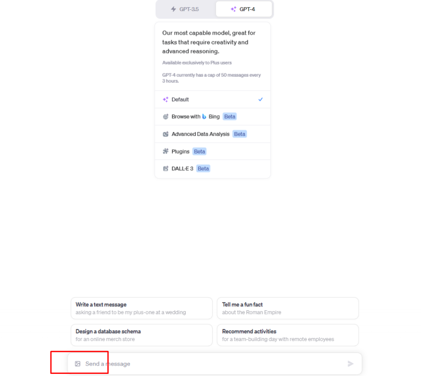Click the DALL-E 3 image icon
The height and width of the screenshot is (376, 421).
[166, 169]
